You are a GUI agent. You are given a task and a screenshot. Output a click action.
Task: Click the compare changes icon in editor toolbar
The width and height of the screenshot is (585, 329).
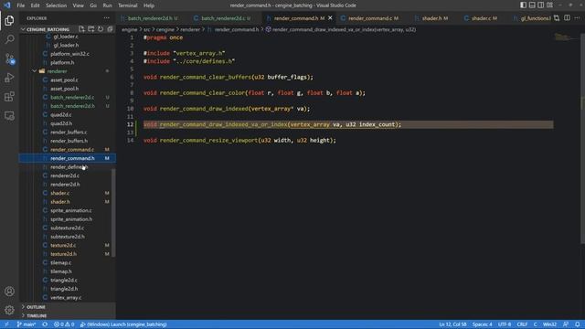(557, 18)
